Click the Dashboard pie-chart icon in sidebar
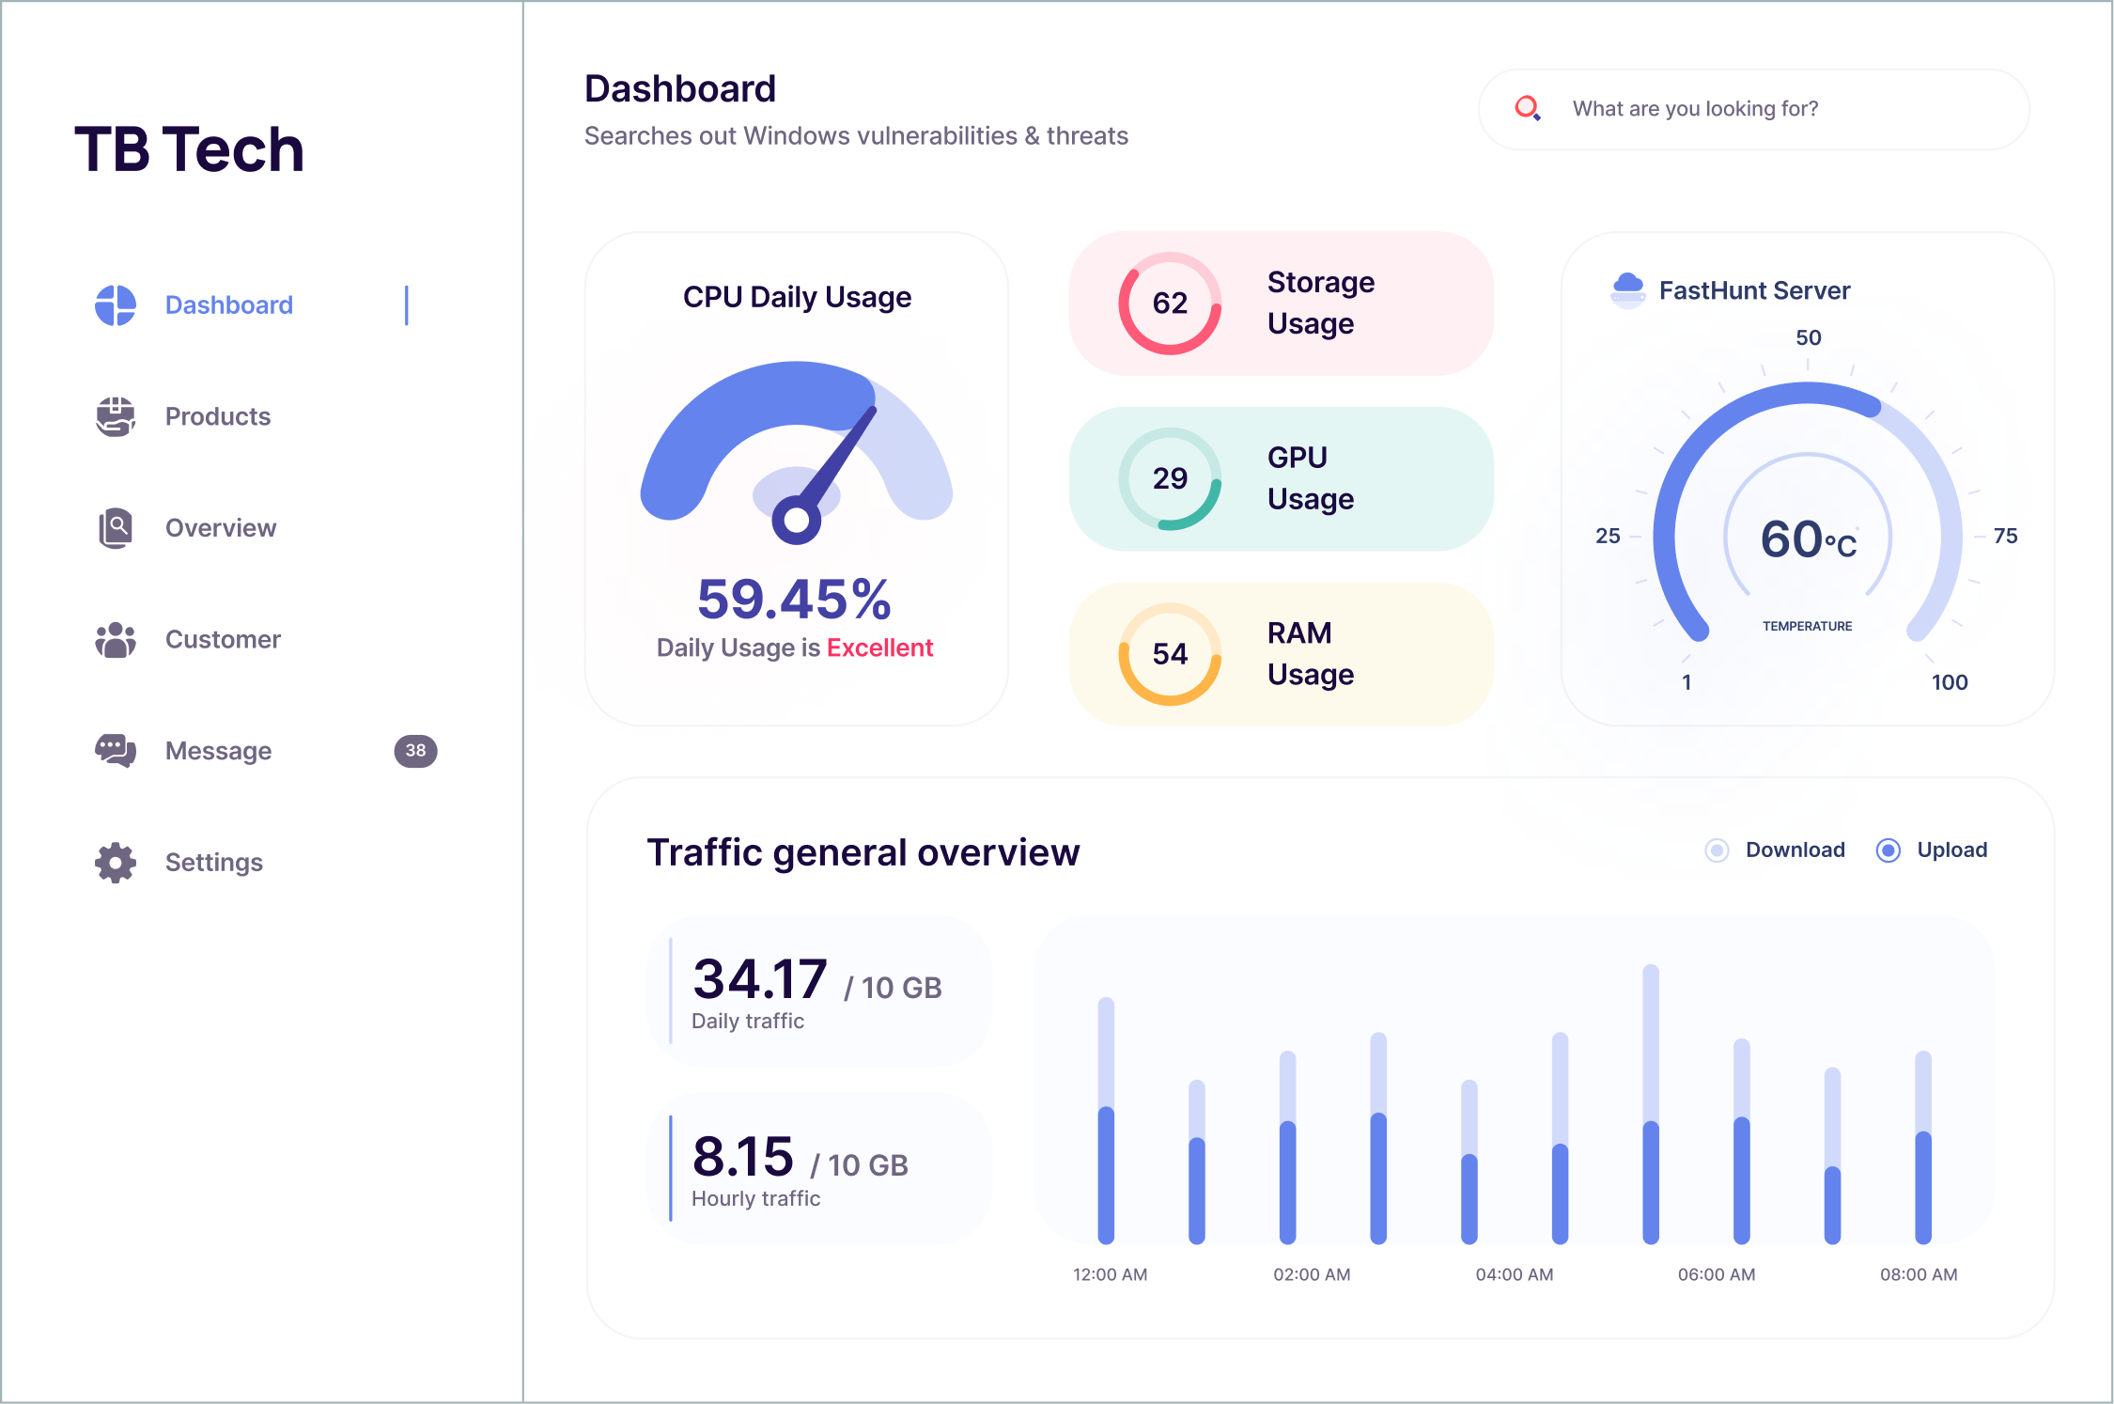 click(x=116, y=305)
